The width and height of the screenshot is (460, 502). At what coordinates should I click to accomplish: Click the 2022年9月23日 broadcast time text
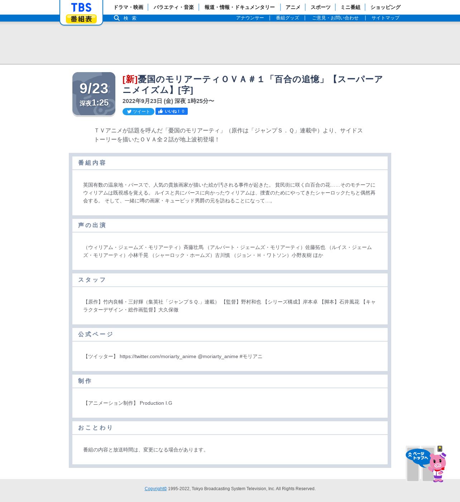pos(168,101)
